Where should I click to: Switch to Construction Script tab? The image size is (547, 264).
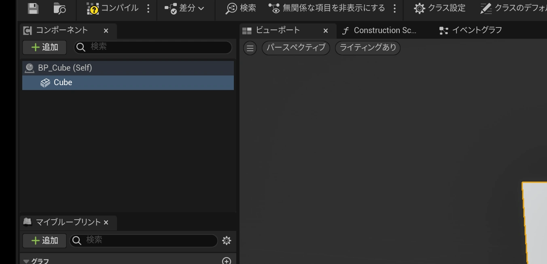tap(380, 30)
